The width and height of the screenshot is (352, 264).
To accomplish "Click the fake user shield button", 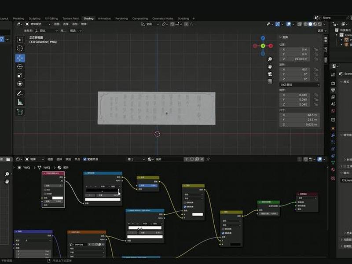I will coord(192,159).
